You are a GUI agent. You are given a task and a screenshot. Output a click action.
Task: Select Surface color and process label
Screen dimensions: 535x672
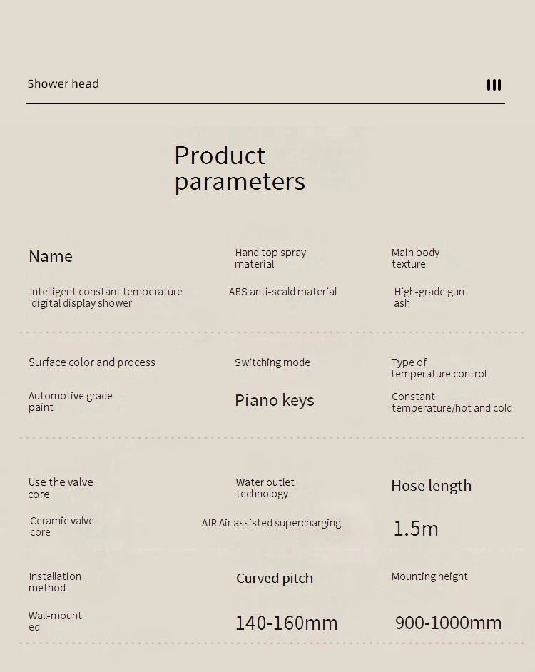coord(92,362)
